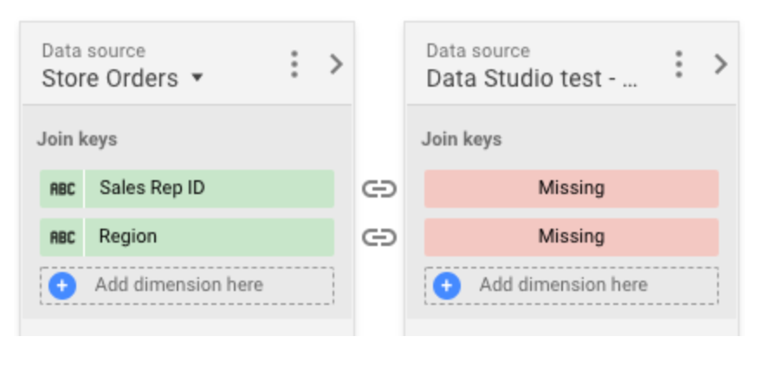Screen dimensions: 776x369
Task: Click the Missing key opposite Sales Rep ID
Action: click(x=571, y=188)
